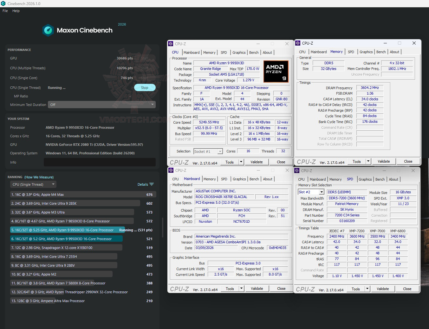Screen dimensions: 429x329
Task: Open the Mainboard tab in the CPU-tab CPU-Z window
Action: point(192,53)
